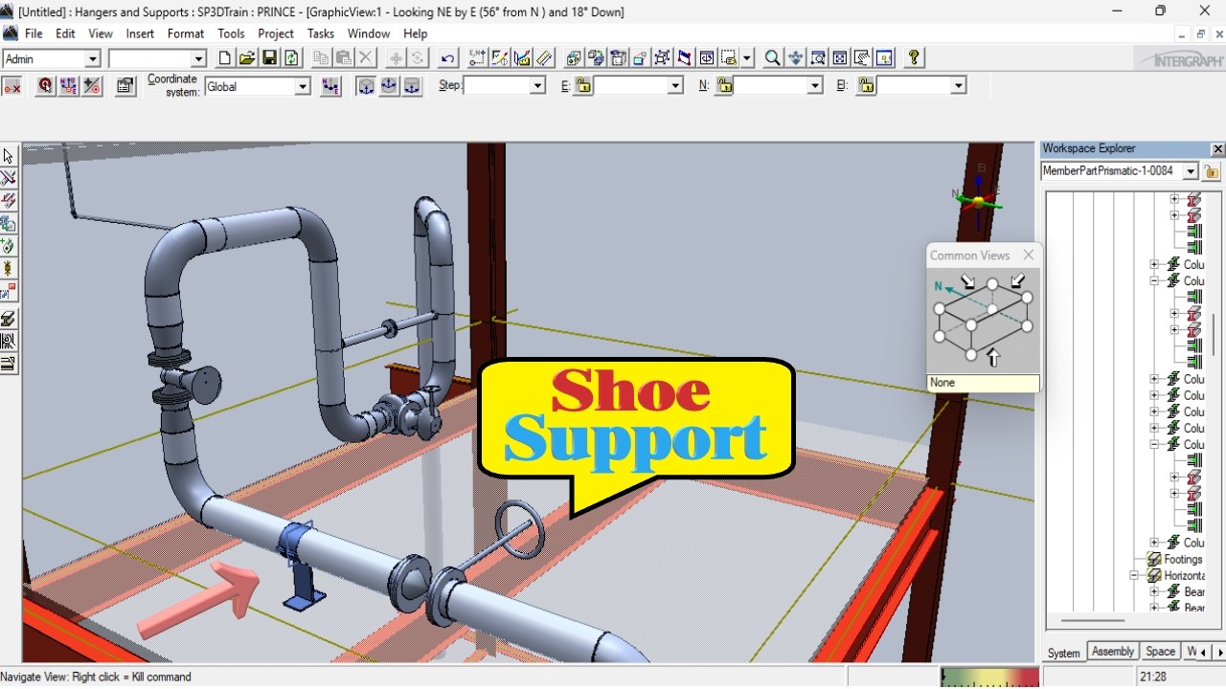
Task: Click the bottom icon of the left vertical toolbar
Action: 9,364
